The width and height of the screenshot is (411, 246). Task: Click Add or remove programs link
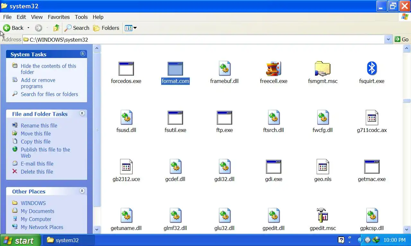pyautogui.click(x=38, y=83)
